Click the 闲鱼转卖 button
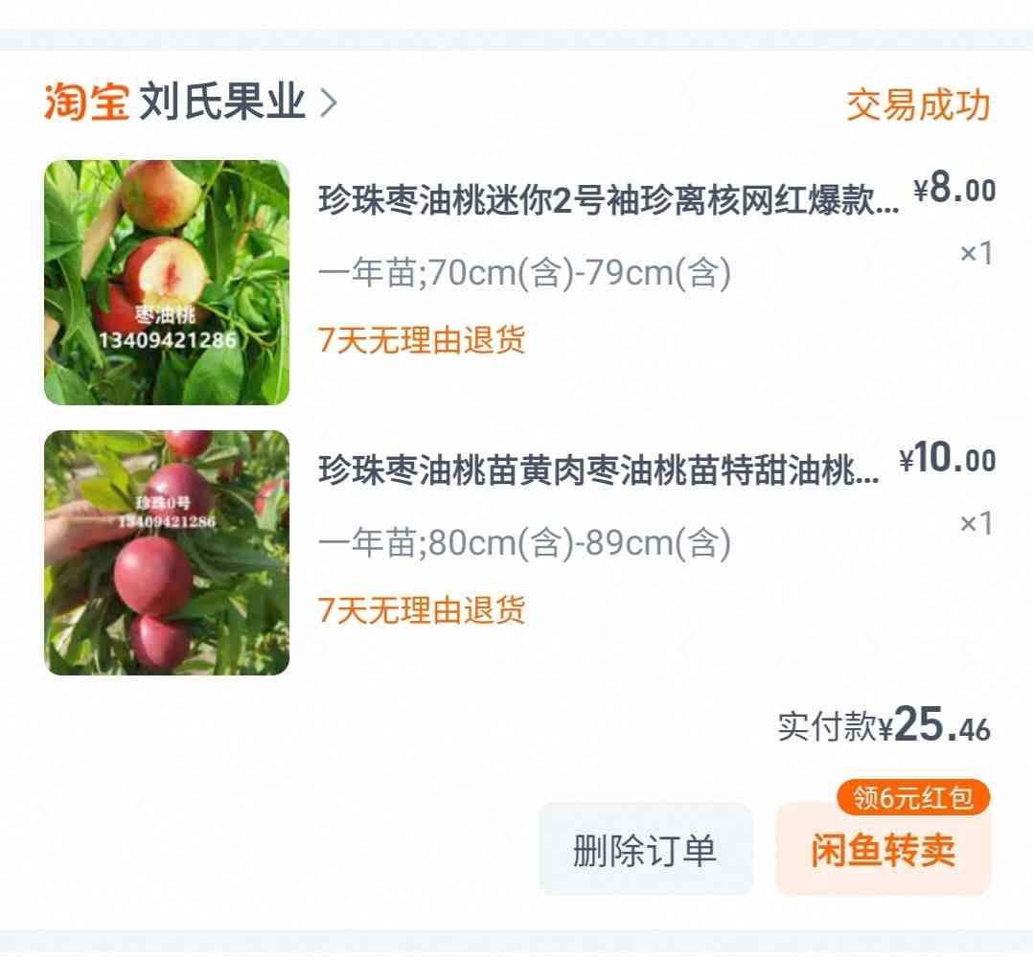The image size is (1033, 961). tap(884, 849)
